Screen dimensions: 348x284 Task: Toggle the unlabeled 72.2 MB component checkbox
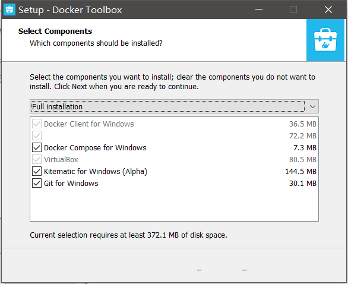[37, 135]
